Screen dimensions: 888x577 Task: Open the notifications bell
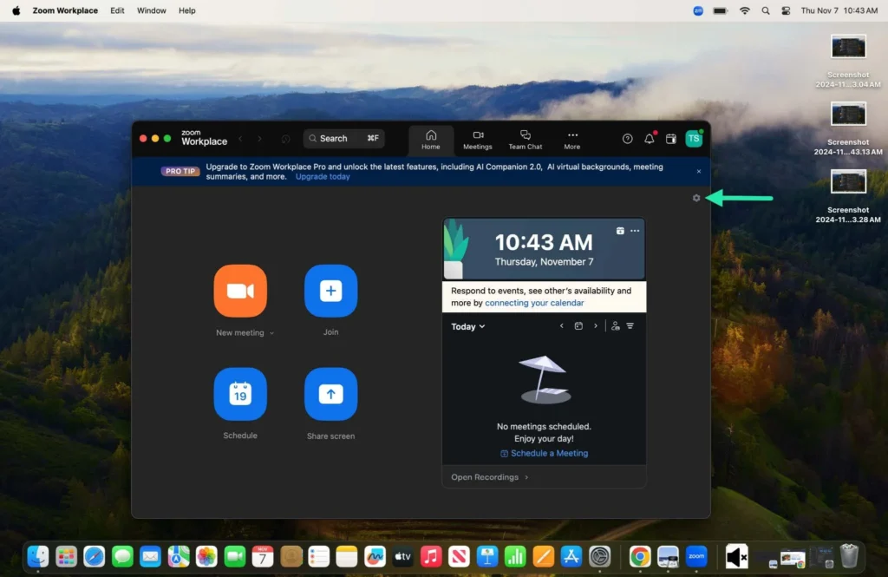[x=650, y=139]
